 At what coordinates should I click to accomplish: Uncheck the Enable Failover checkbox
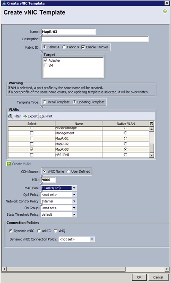point(83,47)
